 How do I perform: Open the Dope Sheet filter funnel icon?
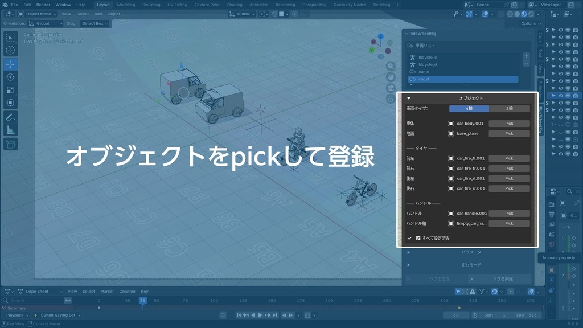tap(482, 292)
